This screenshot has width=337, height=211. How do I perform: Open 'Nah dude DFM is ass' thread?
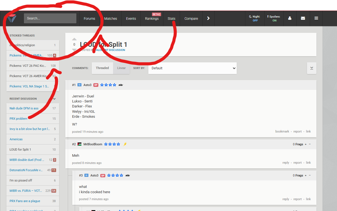33,108
